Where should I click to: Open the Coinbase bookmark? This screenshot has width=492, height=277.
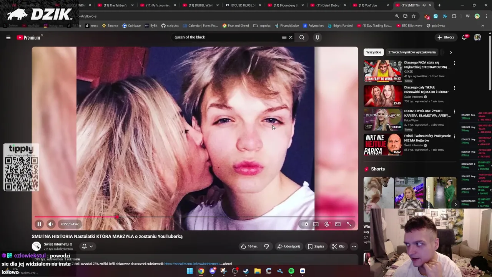click(x=131, y=25)
